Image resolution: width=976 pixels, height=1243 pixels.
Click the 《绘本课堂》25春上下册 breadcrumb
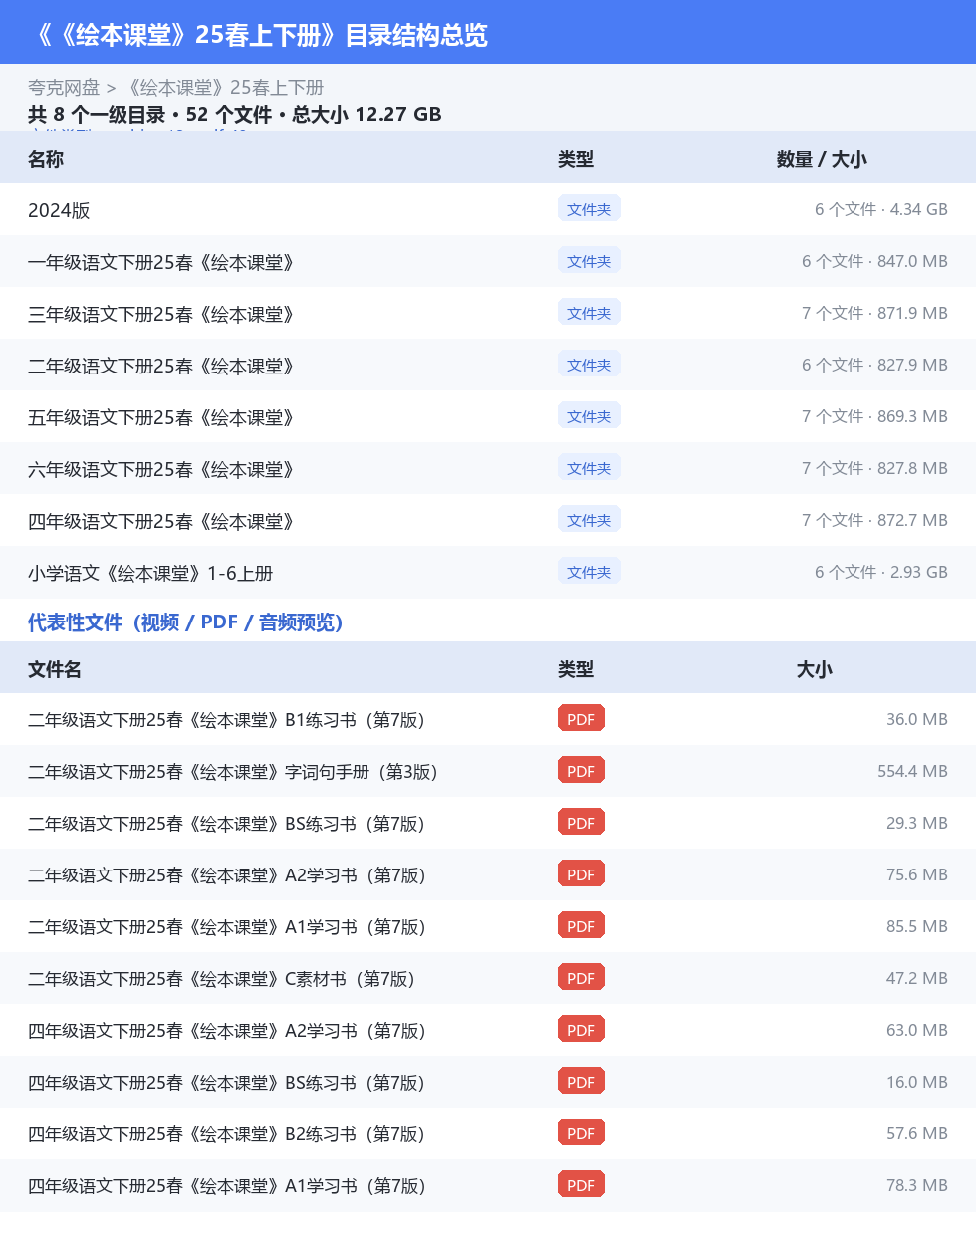click(224, 88)
